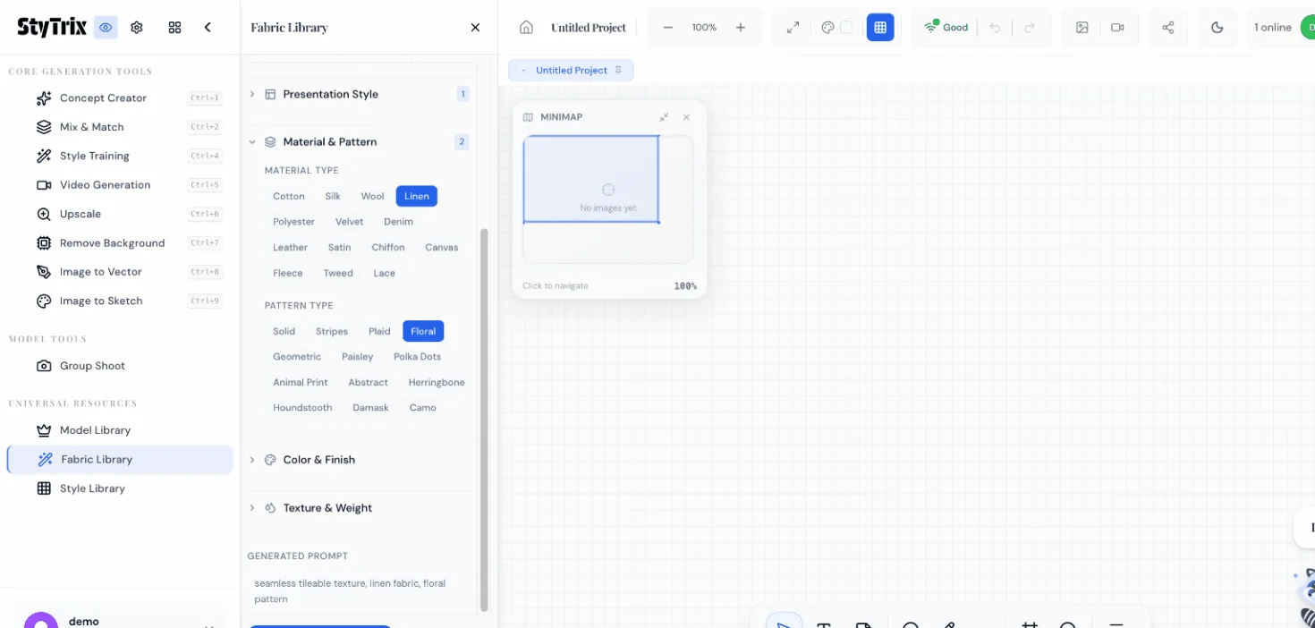Image resolution: width=1315 pixels, height=628 pixels.
Task: Open the settings gear beside StyTrix logo
Action: [x=137, y=28]
